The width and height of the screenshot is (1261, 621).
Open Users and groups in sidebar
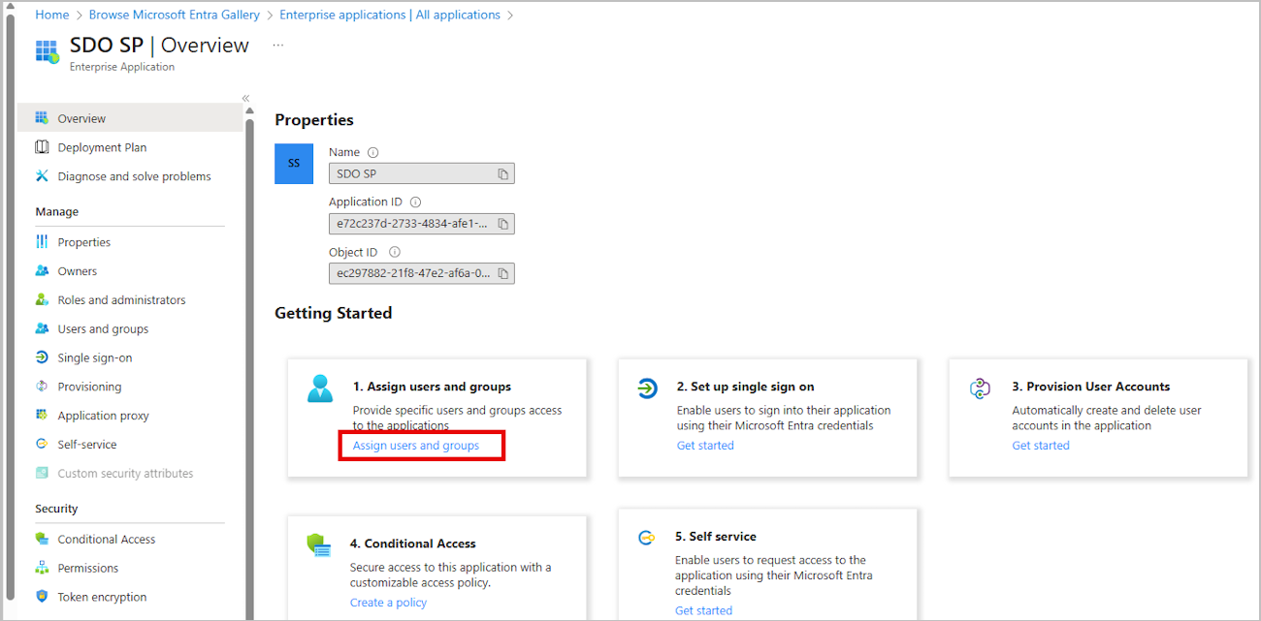(103, 328)
